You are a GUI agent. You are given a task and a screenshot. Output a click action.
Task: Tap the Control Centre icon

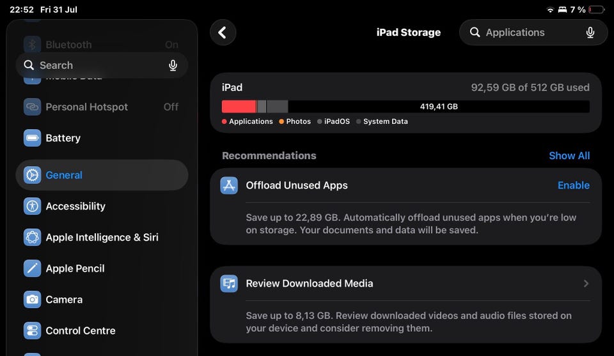32,330
